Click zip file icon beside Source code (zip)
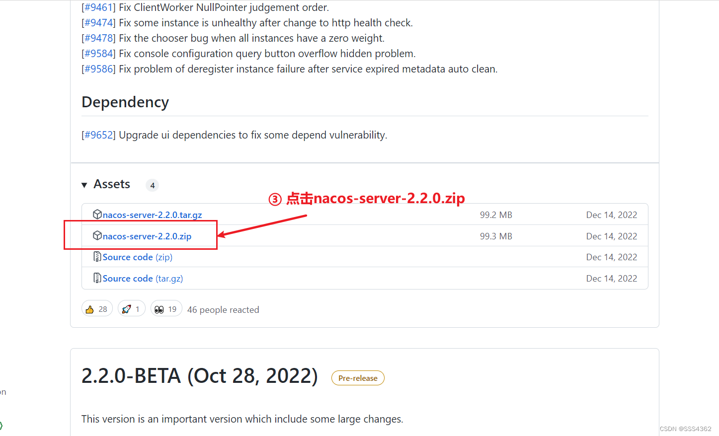The width and height of the screenshot is (719, 436). [97, 257]
